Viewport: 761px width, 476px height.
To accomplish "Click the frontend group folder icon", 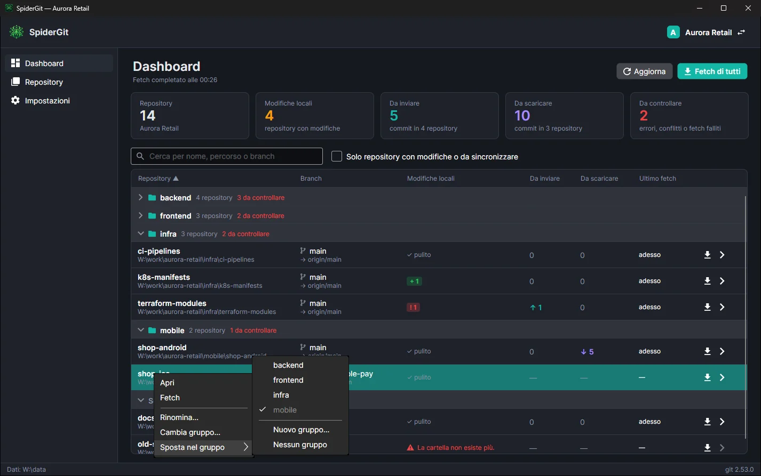I will coord(152,216).
